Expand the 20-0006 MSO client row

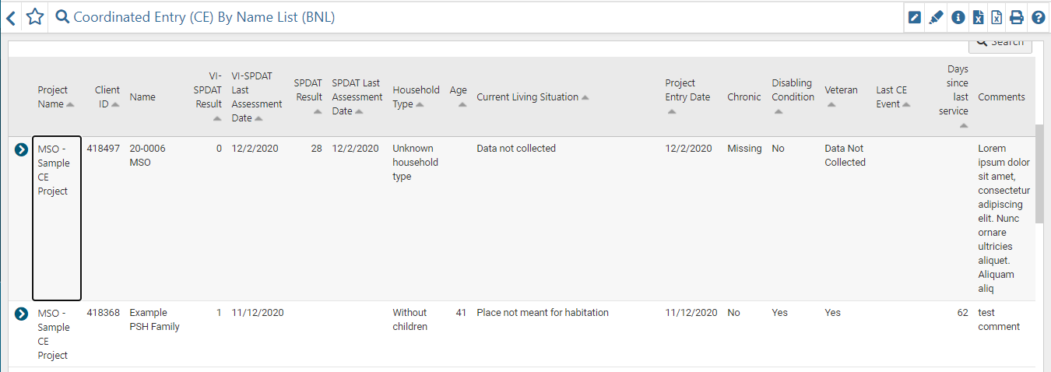click(22, 149)
